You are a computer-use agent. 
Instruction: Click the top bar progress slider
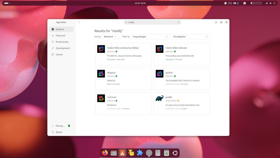point(256,3)
